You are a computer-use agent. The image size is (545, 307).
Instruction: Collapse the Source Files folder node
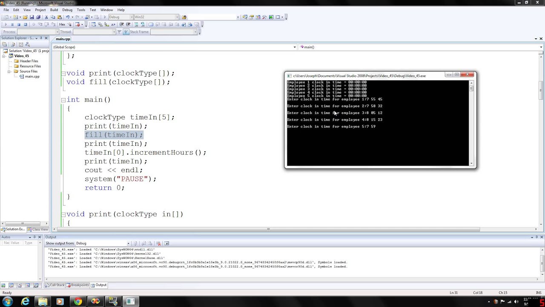tap(9, 71)
